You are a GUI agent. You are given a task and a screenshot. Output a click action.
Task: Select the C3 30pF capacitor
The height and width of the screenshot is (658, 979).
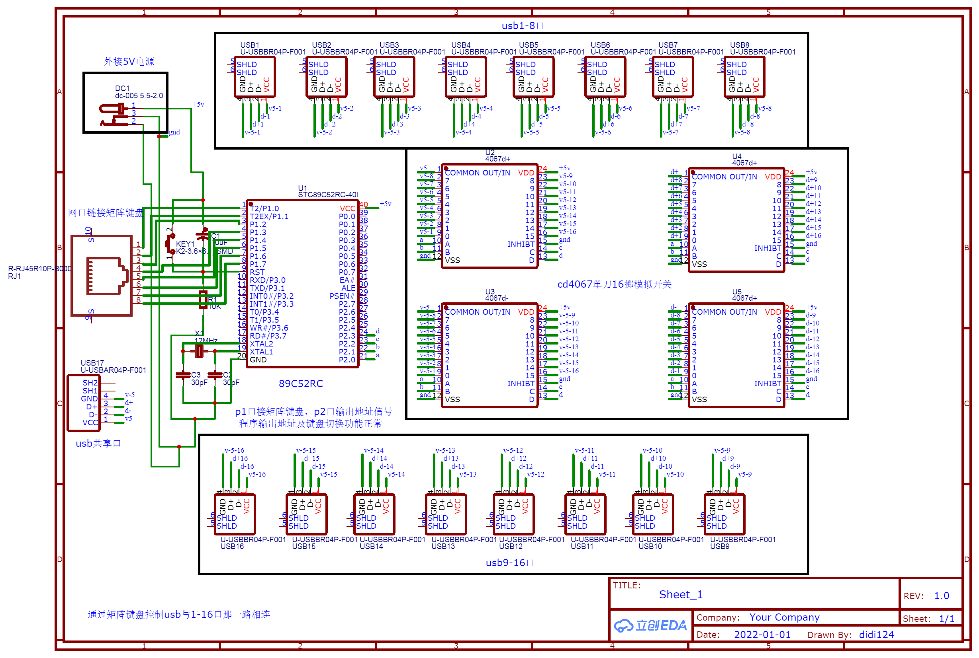point(183,375)
